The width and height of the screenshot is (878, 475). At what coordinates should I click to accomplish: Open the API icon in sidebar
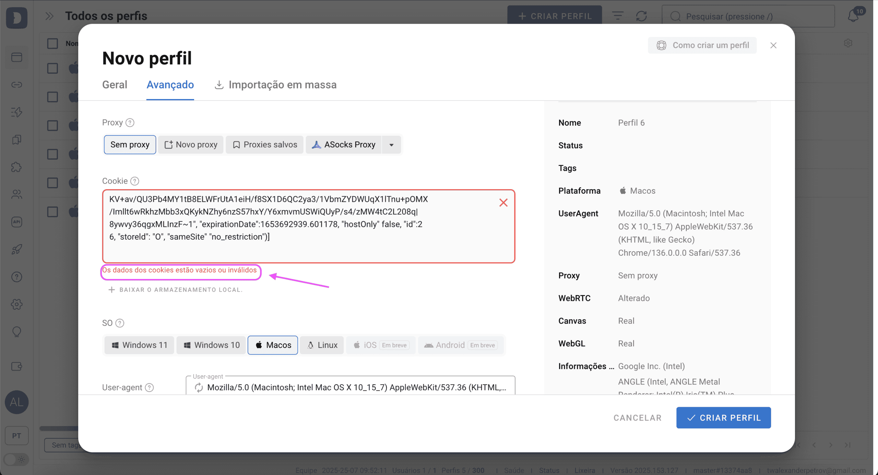[16, 222]
